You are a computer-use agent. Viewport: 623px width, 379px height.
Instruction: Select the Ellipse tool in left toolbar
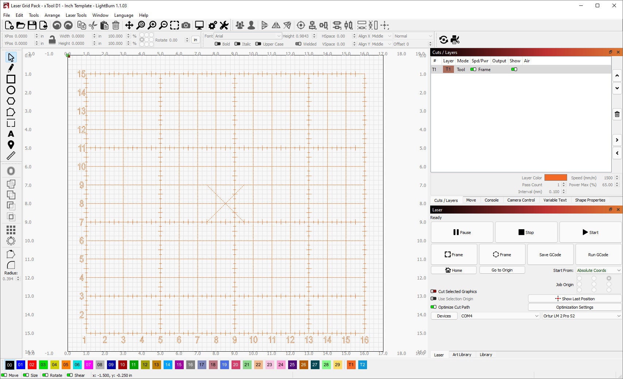[11, 90]
